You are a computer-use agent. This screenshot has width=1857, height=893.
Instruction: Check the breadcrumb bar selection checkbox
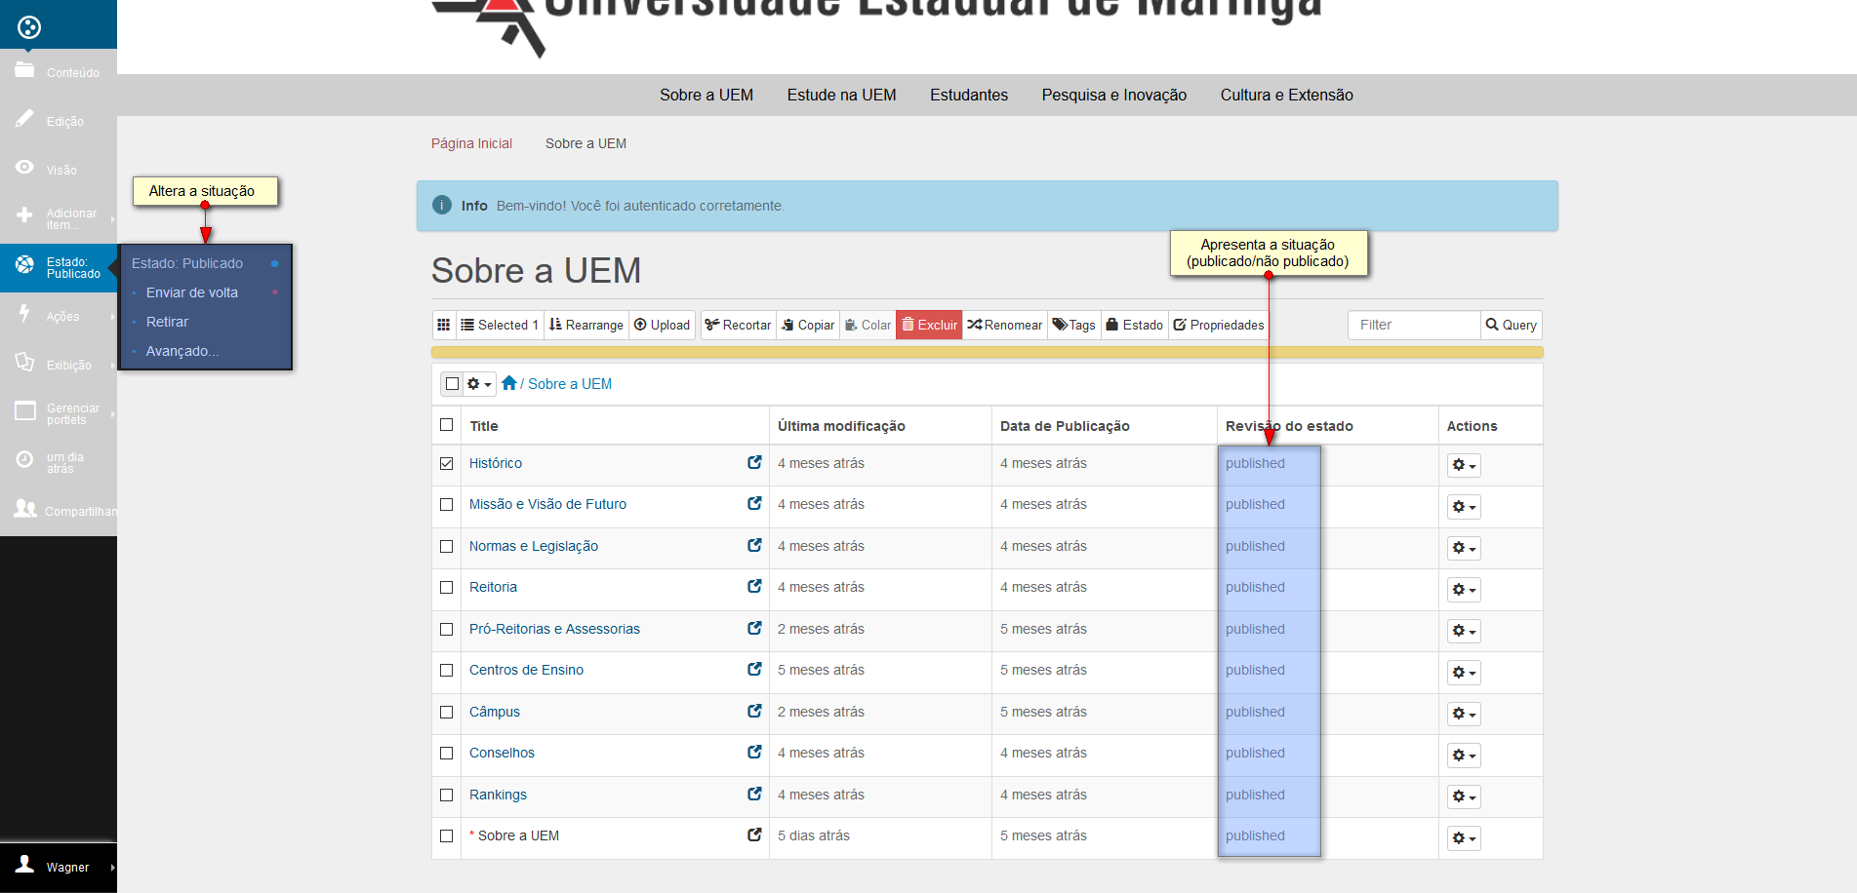[452, 384]
